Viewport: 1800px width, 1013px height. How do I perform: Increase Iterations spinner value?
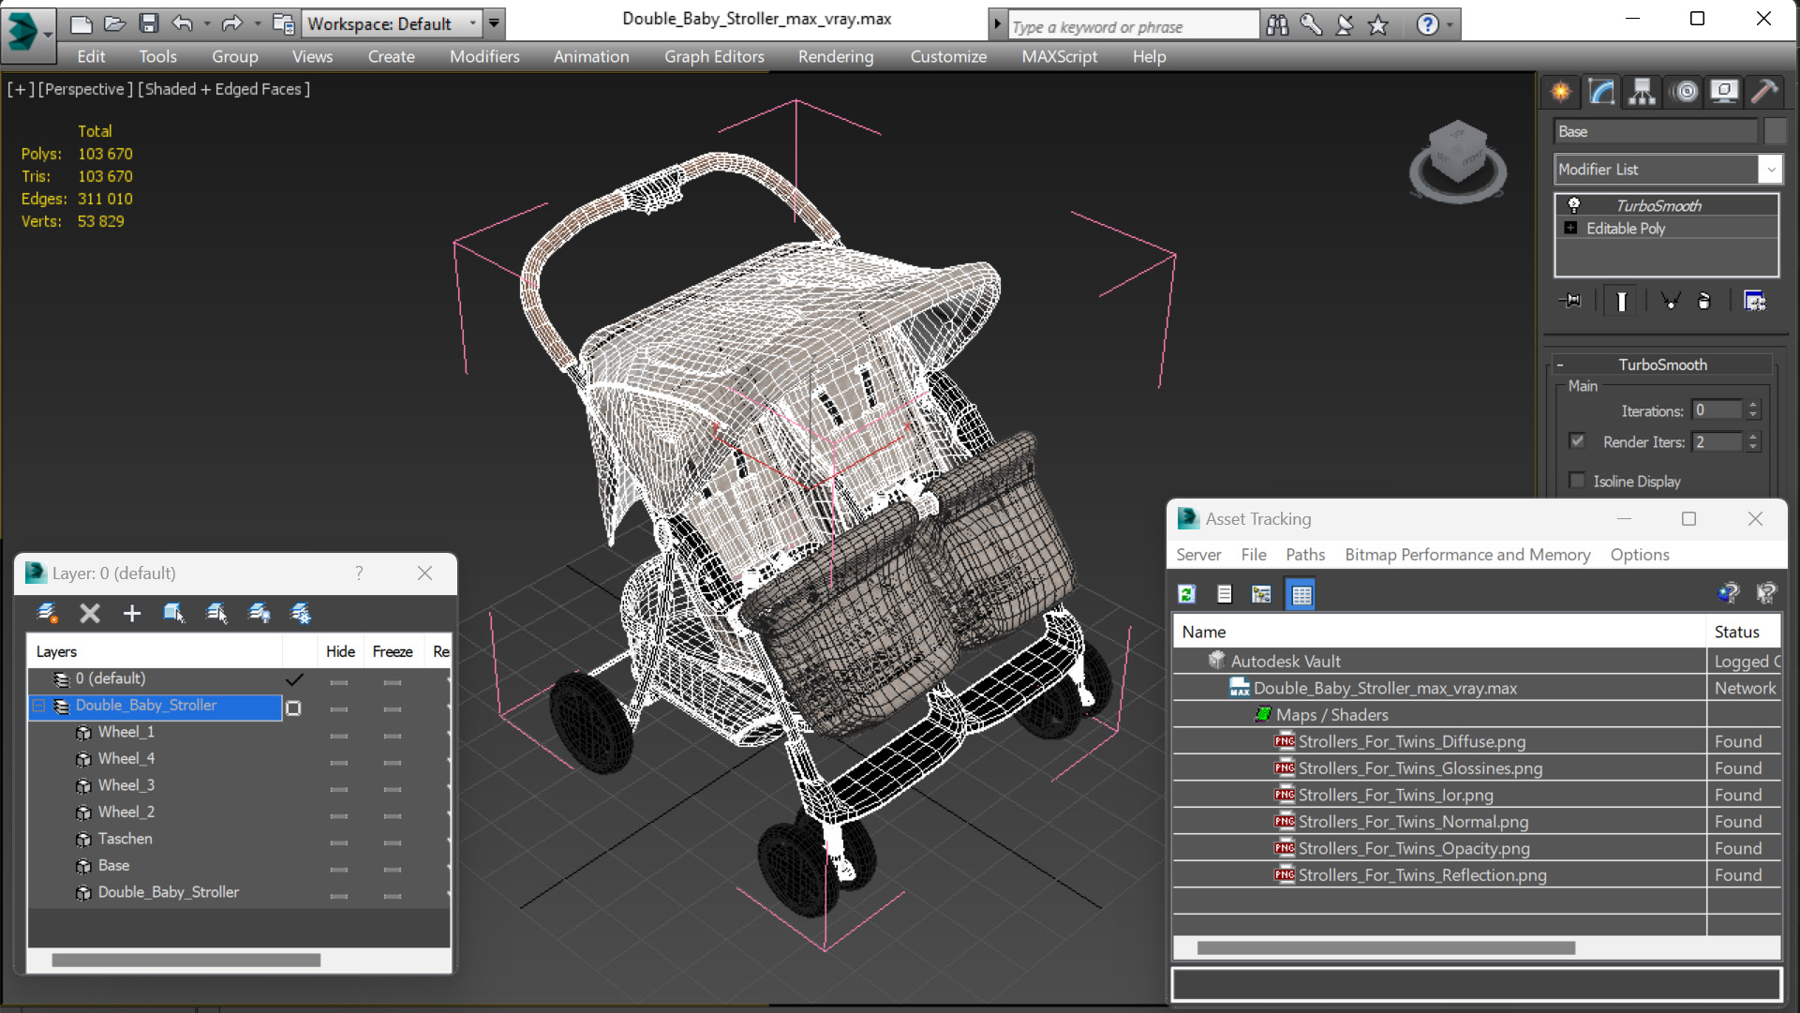[1753, 405]
